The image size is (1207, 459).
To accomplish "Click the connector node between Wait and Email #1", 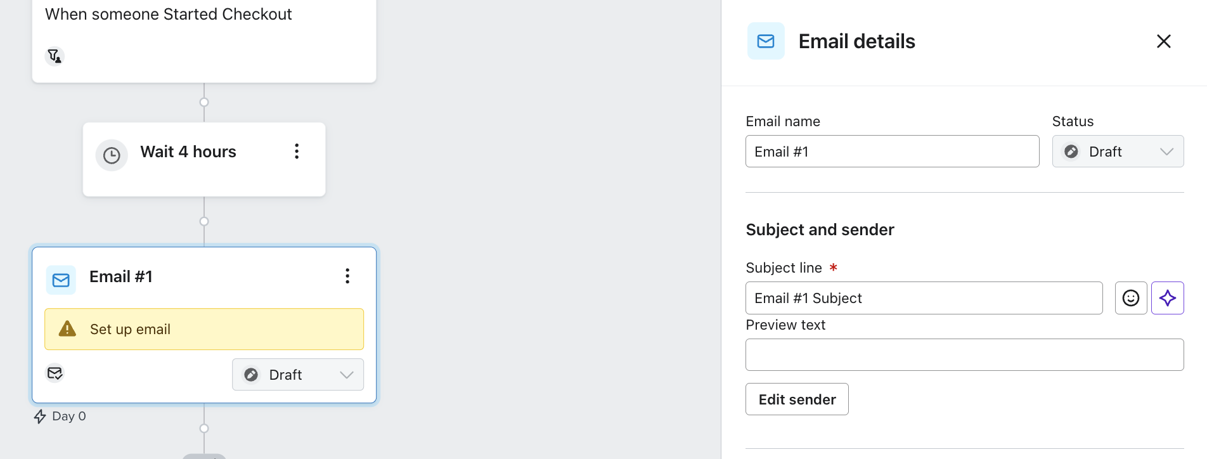I will click(204, 221).
